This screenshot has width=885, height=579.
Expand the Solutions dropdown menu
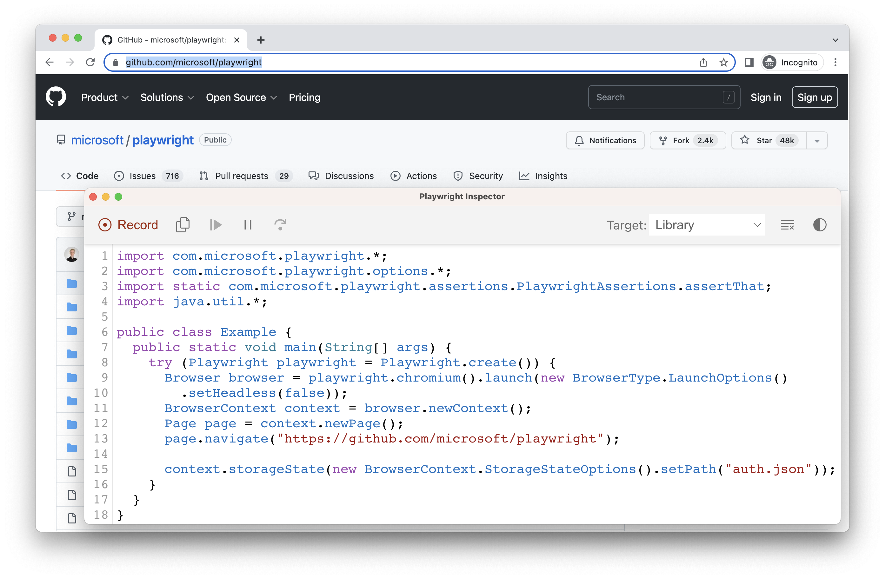[166, 97]
